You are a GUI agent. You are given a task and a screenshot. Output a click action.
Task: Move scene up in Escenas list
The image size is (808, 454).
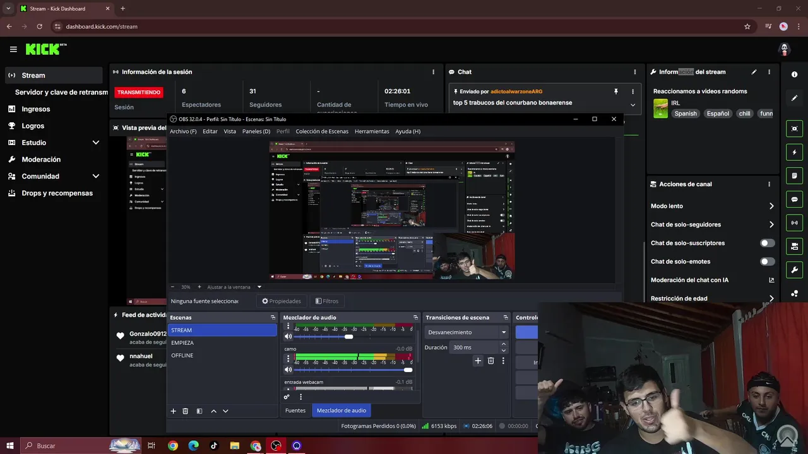click(213, 411)
